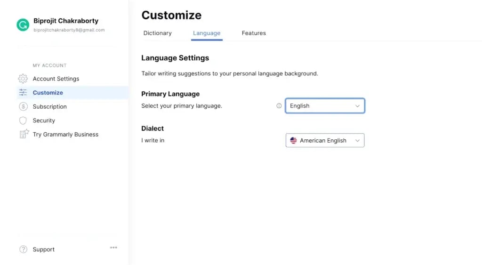Click the Security shield icon
Viewport: 482px width, 265px height.
[23, 120]
